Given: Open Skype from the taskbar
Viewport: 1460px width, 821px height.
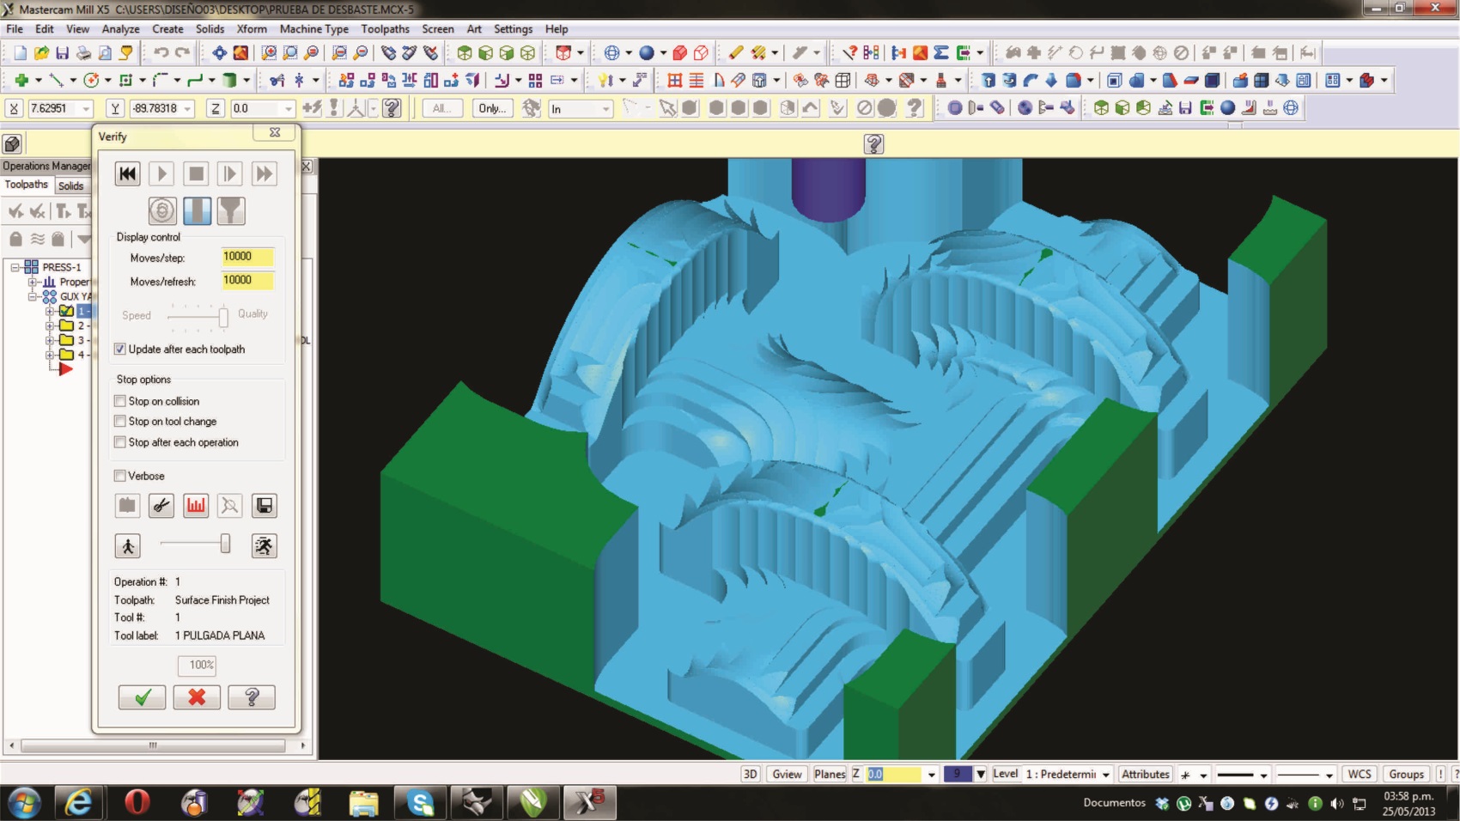Looking at the screenshot, I should click(420, 803).
